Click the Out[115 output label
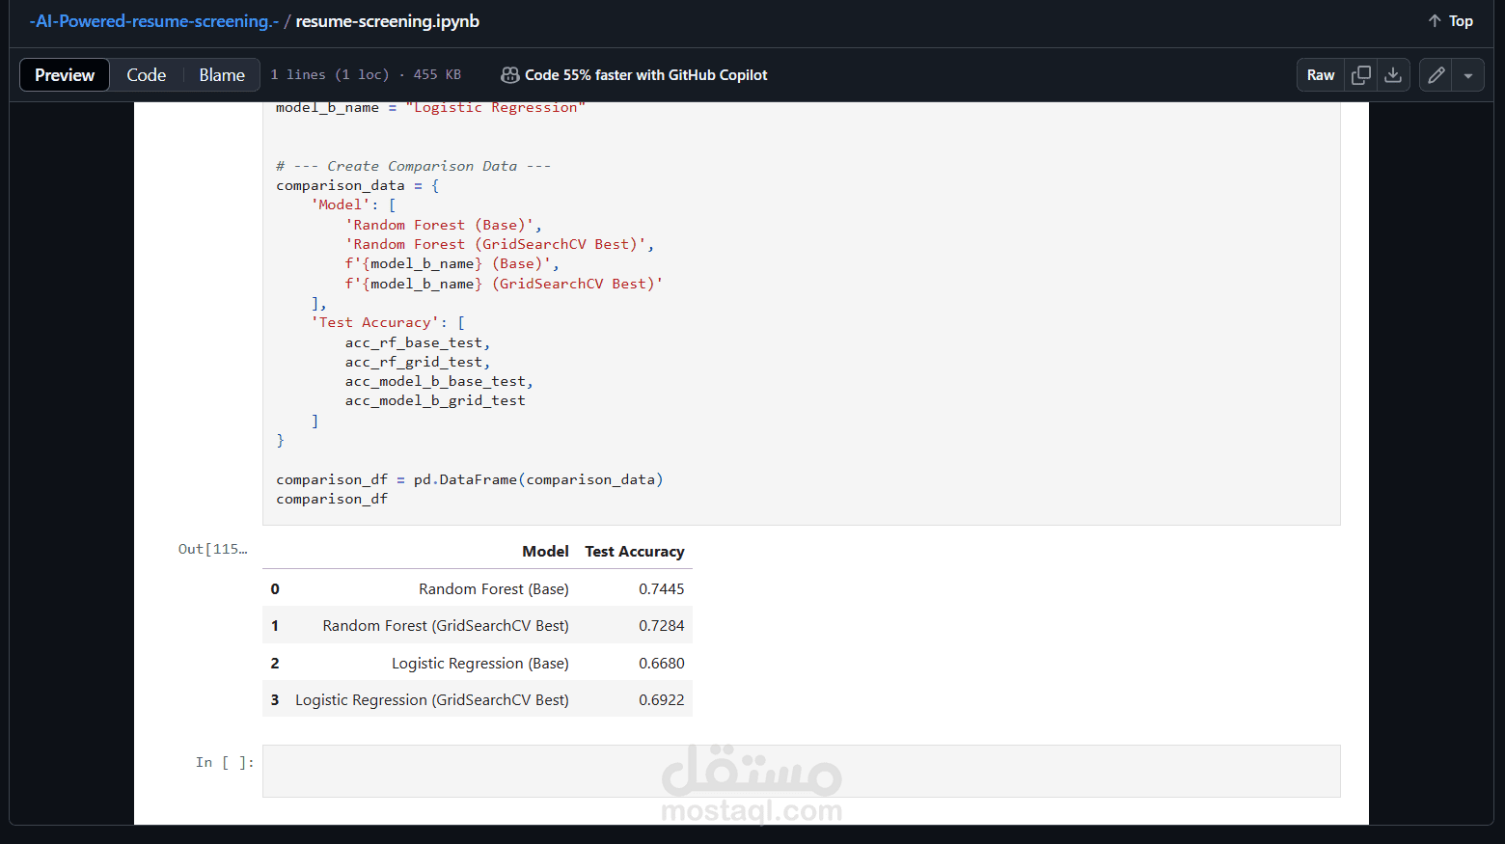The width and height of the screenshot is (1505, 844). pos(212,549)
